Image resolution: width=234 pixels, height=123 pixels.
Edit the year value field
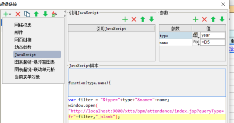point(213,35)
